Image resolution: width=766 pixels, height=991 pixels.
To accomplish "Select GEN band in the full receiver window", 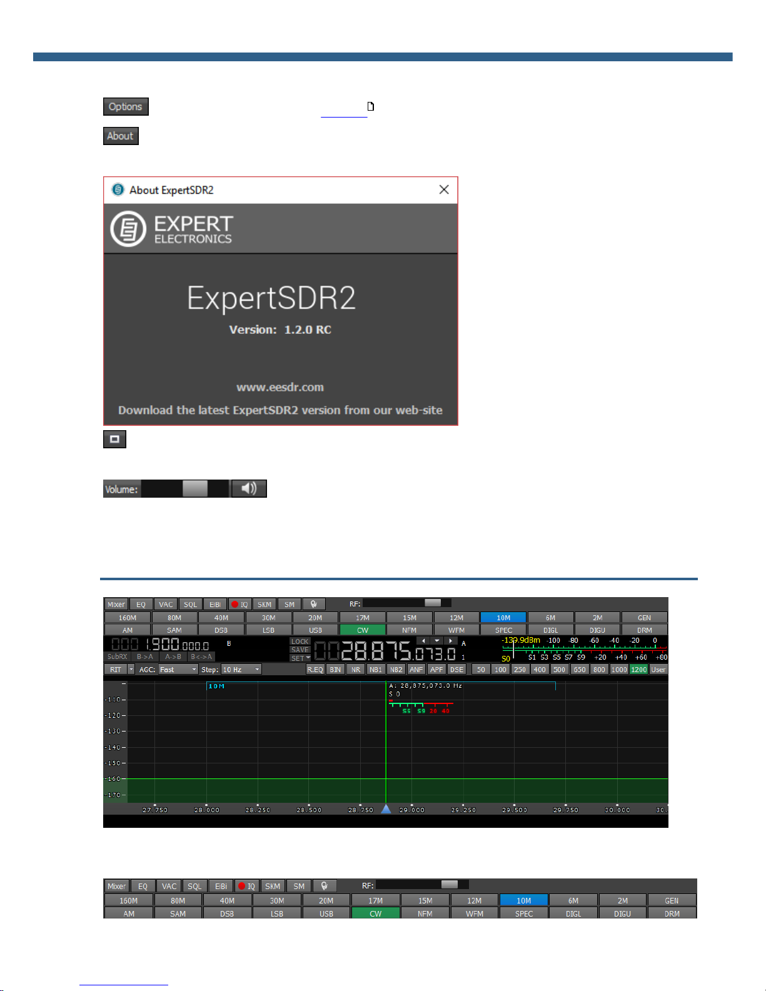I will pos(644,618).
